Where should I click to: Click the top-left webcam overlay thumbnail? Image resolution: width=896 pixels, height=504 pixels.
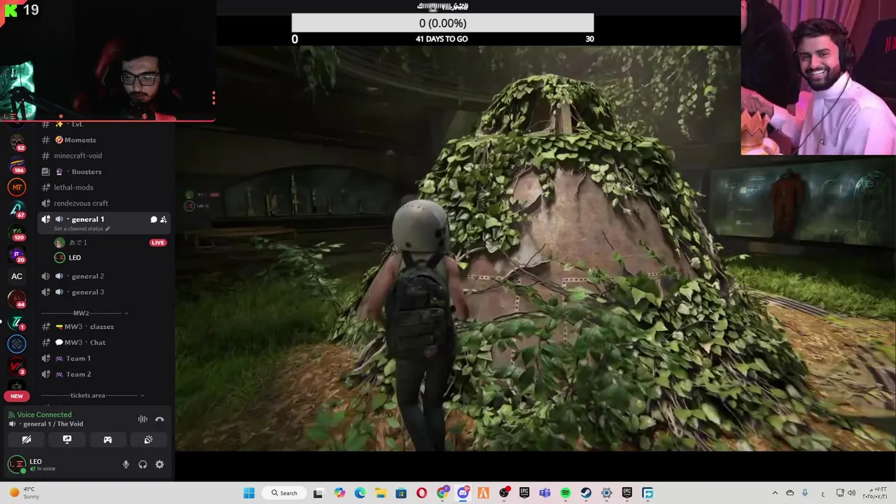click(107, 60)
